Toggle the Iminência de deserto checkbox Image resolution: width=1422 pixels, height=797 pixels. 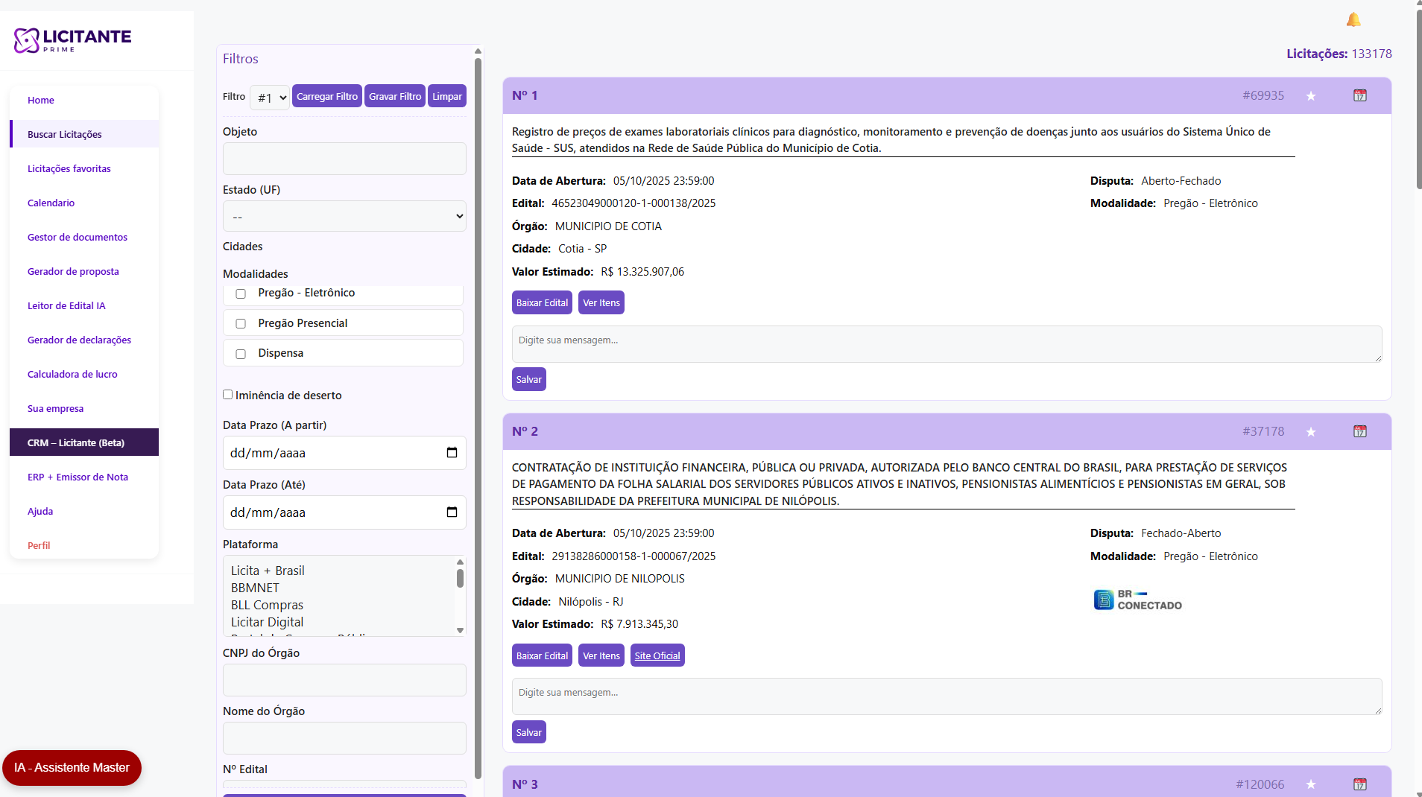click(x=228, y=395)
